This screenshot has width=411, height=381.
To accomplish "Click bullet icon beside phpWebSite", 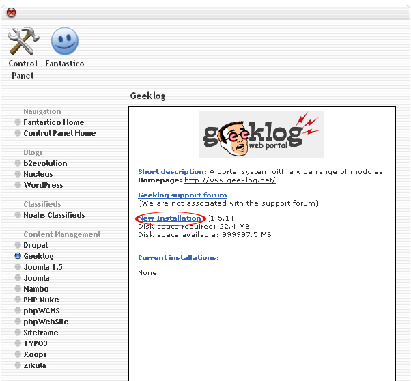I will (18, 322).
